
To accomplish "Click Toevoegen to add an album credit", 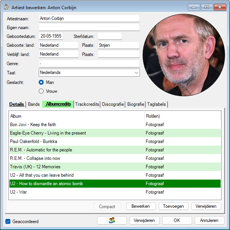I will click(173, 206).
